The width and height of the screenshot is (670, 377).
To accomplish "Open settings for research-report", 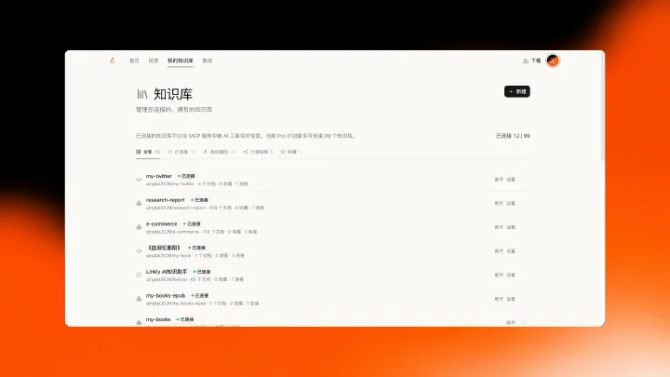I will tap(511, 204).
